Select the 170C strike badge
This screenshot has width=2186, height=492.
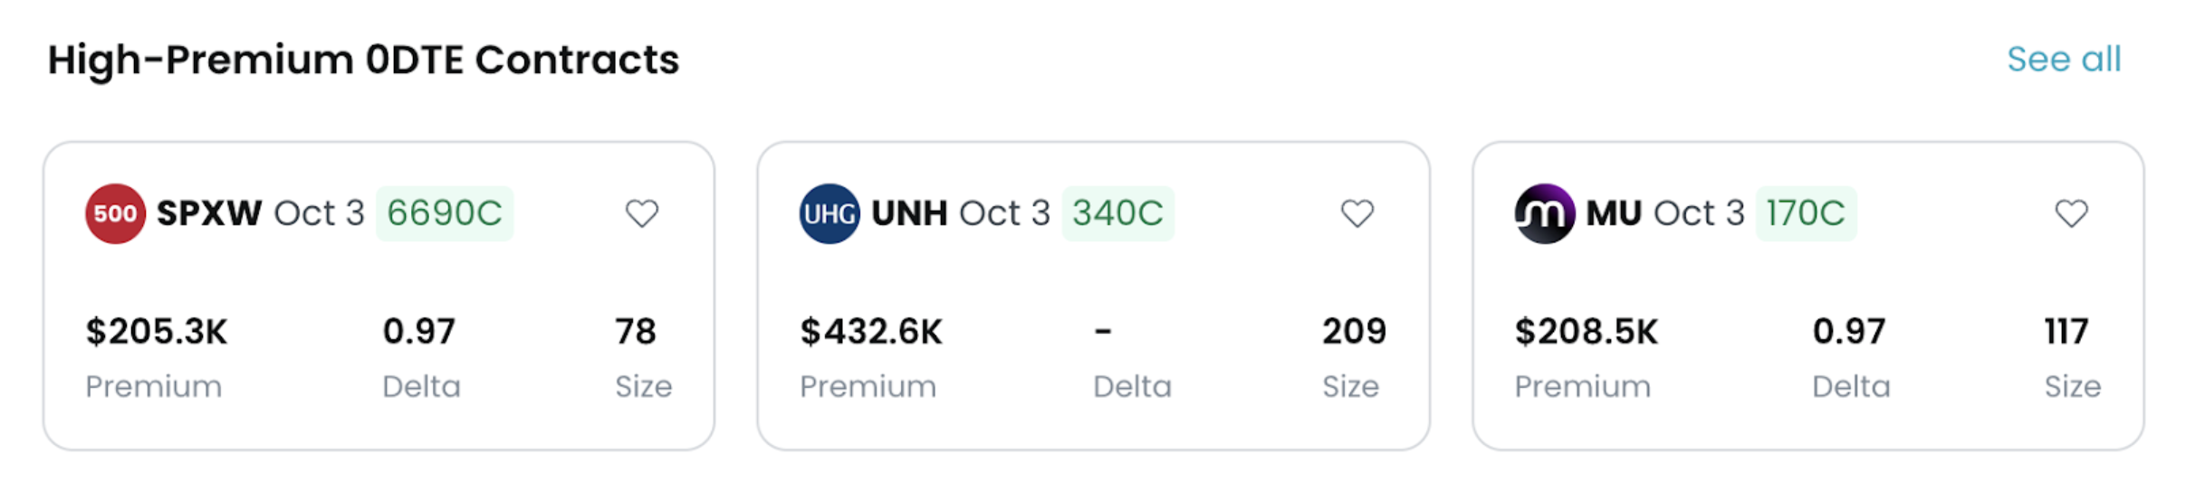[1805, 213]
